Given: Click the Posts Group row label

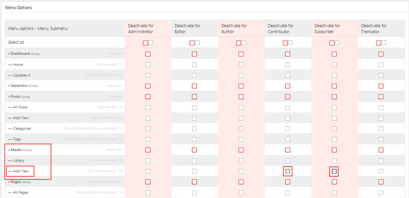Looking at the screenshot, I should coord(19,97).
